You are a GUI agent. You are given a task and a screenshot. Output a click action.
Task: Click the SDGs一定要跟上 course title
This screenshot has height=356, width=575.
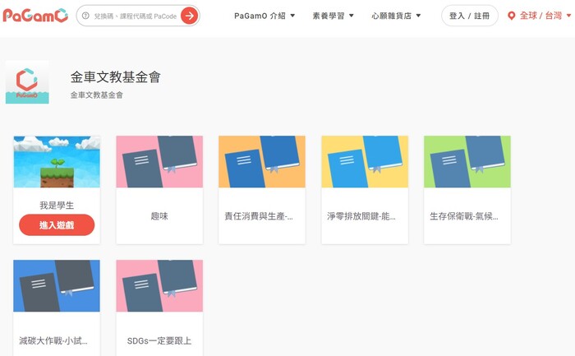(159, 340)
